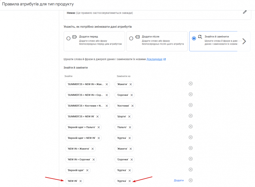
Task: Delete the row replacing with 'Шорти'
Action: (x=190, y=116)
